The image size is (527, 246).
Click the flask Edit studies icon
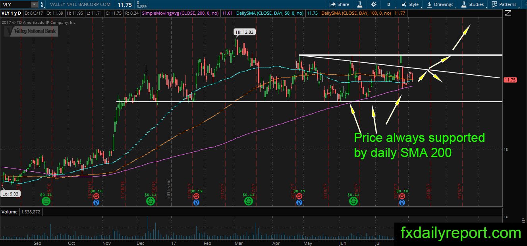(360, 4)
